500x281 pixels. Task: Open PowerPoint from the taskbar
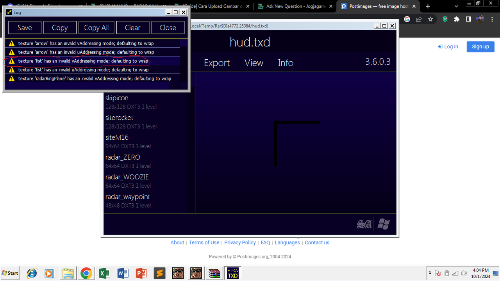click(141, 273)
